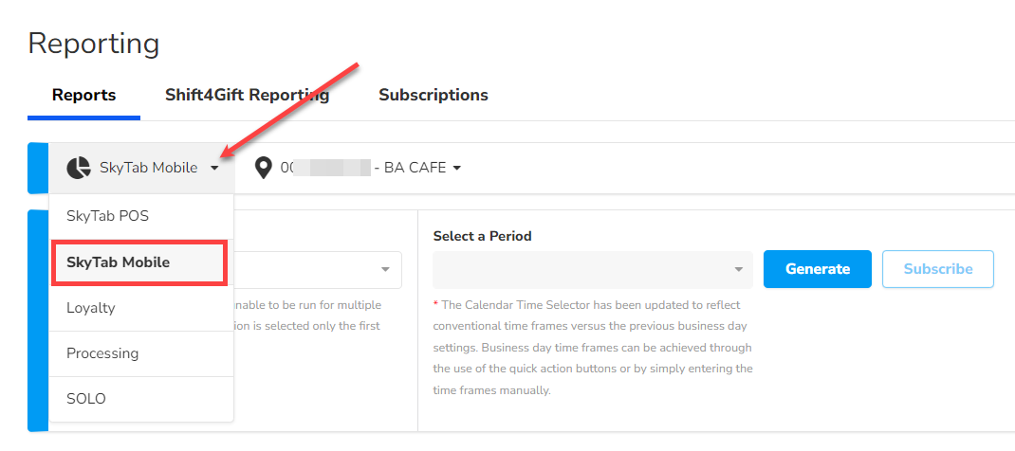Click the pie chart report-type icon

(78, 168)
